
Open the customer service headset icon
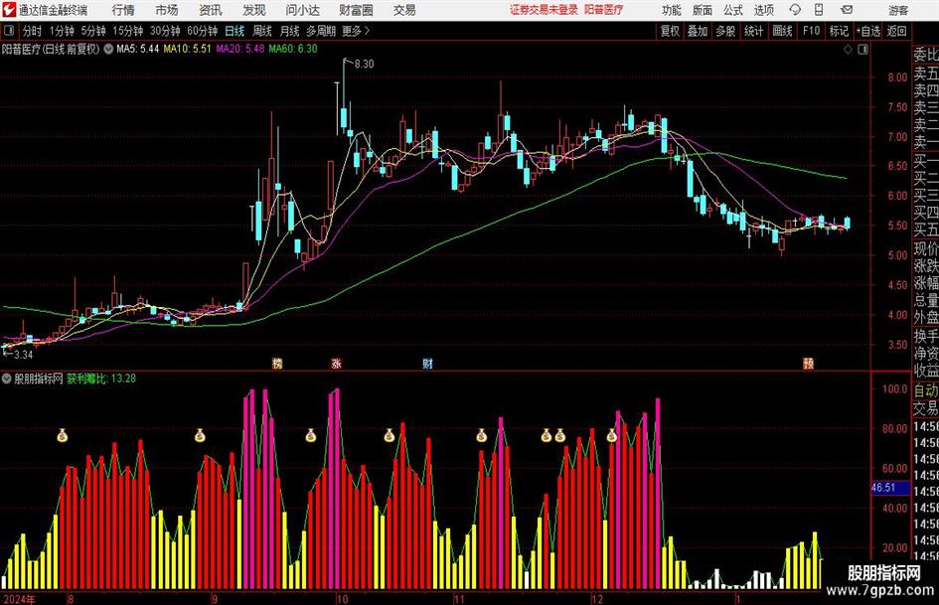[x=795, y=10]
